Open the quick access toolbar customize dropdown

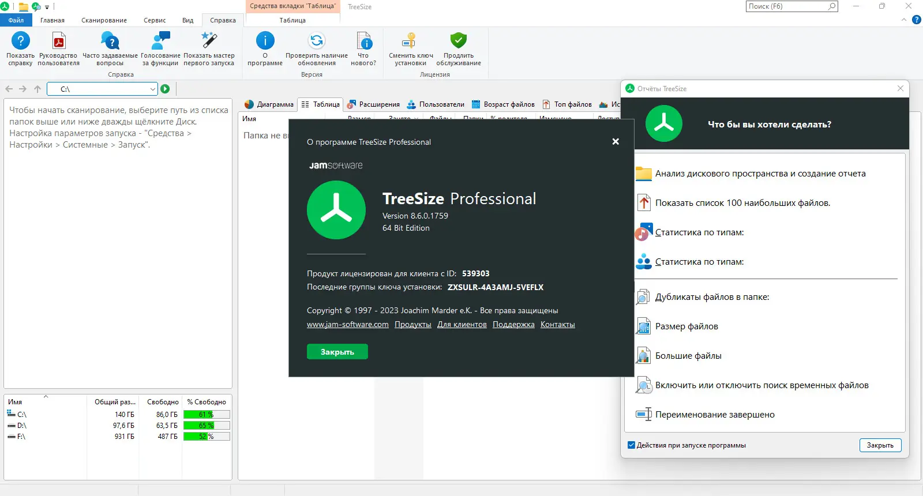pos(47,7)
